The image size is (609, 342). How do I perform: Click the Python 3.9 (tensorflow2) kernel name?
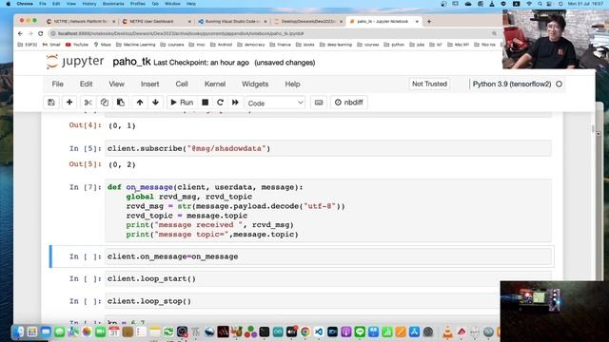pos(512,85)
